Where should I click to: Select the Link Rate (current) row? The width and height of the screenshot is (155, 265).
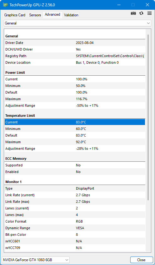[75, 195]
